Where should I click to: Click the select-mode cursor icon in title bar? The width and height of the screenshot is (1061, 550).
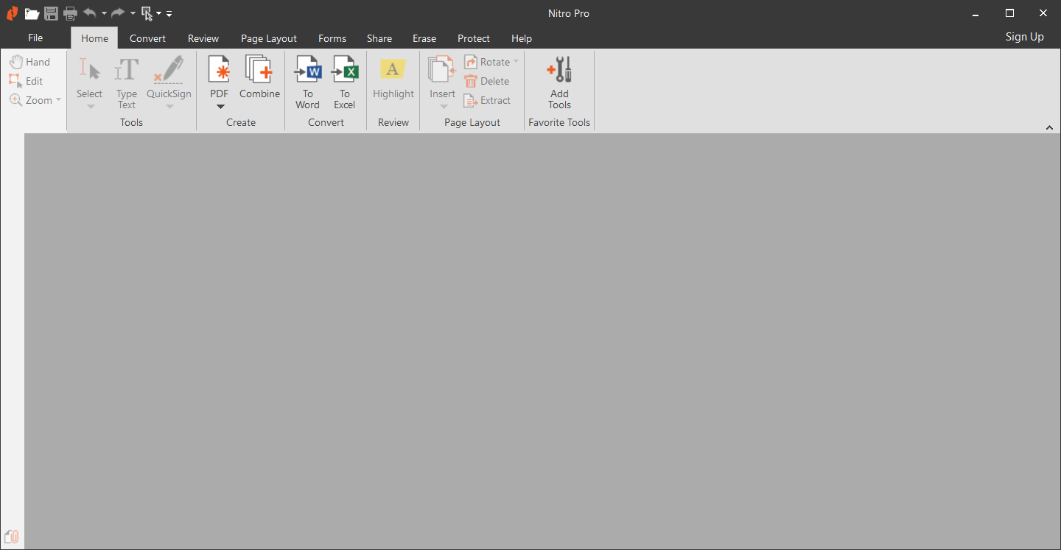point(147,13)
